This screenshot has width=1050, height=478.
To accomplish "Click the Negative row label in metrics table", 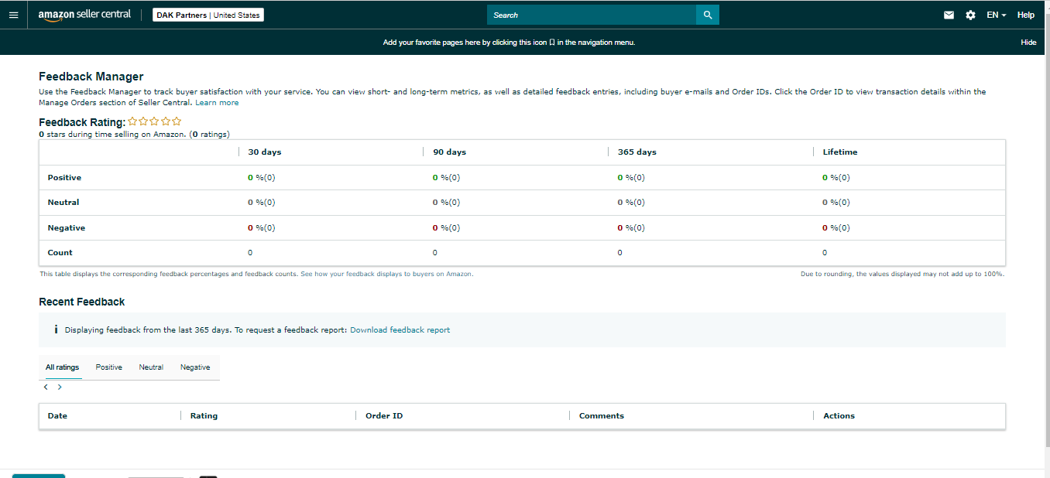I will point(67,228).
